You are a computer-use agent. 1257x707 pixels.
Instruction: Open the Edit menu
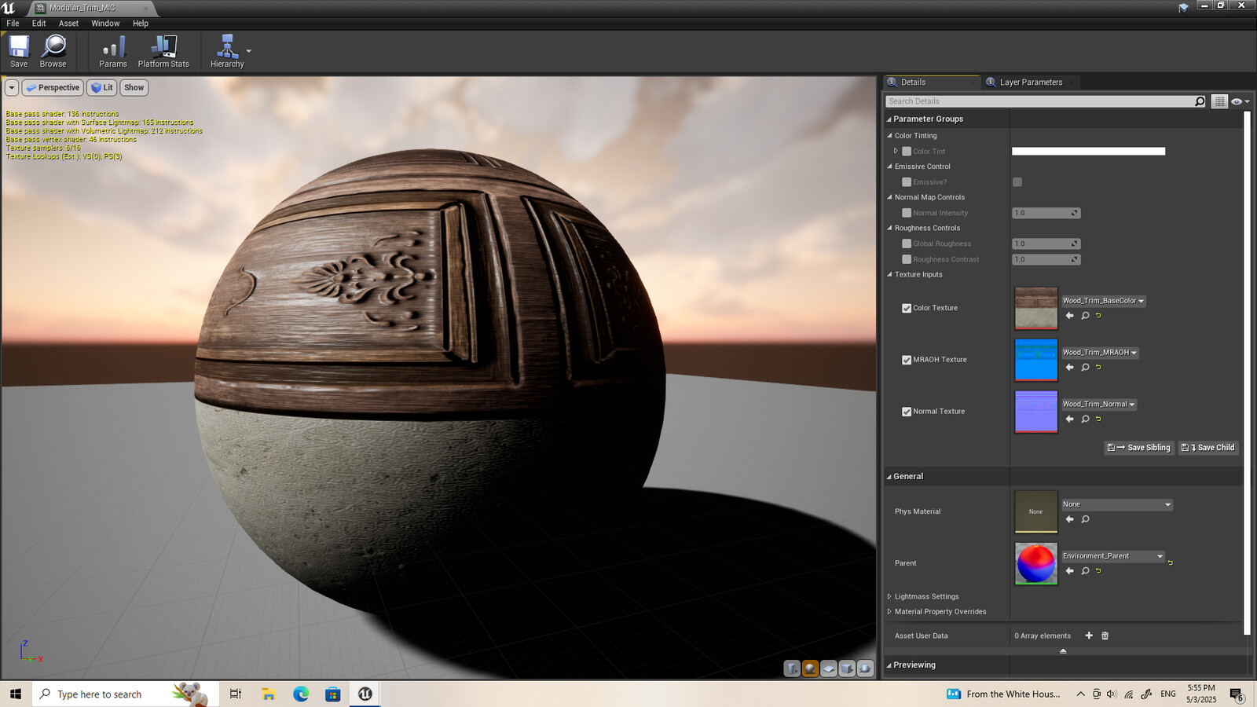point(38,24)
